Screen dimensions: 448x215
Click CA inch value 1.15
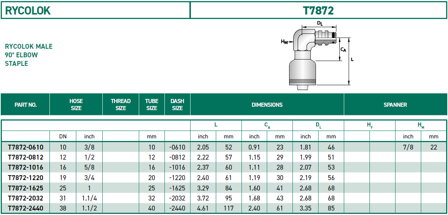(x=254, y=157)
